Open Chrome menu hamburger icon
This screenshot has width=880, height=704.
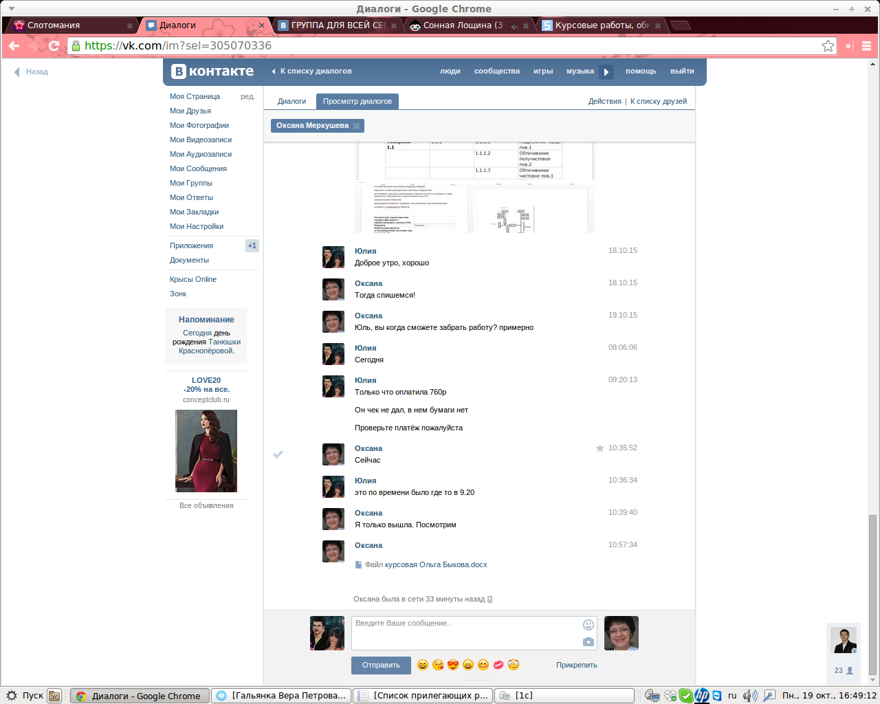click(x=866, y=46)
